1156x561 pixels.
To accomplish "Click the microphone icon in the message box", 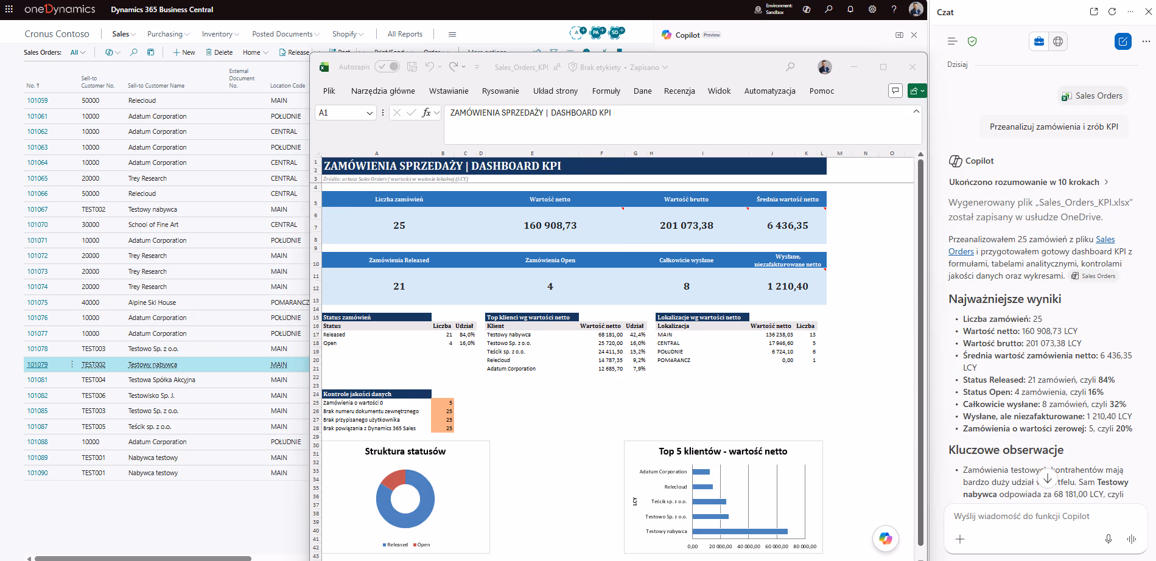I will [1109, 539].
